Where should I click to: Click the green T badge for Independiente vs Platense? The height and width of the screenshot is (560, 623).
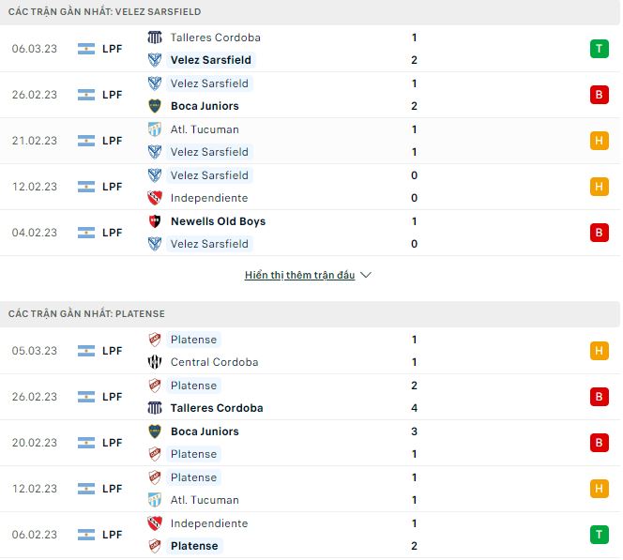click(x=598, y=535)
